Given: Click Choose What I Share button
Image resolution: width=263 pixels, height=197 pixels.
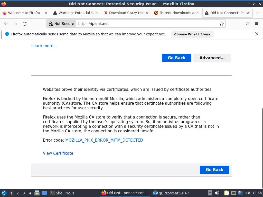Looking at the screenshot, I should point(192,34).
